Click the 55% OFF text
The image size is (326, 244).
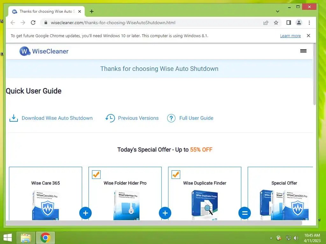[201, 150]
